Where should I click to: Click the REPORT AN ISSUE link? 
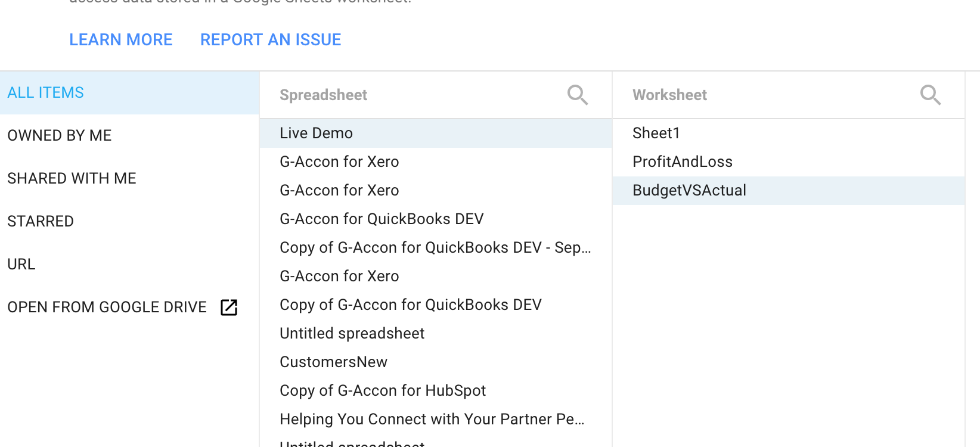coord(271,40)
